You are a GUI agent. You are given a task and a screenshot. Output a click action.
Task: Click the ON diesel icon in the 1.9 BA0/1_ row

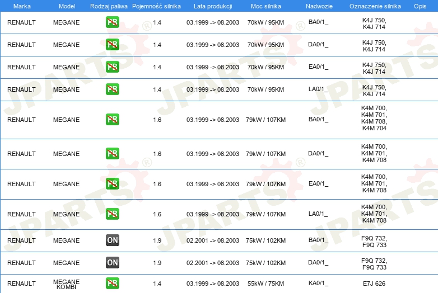point(113,240)
